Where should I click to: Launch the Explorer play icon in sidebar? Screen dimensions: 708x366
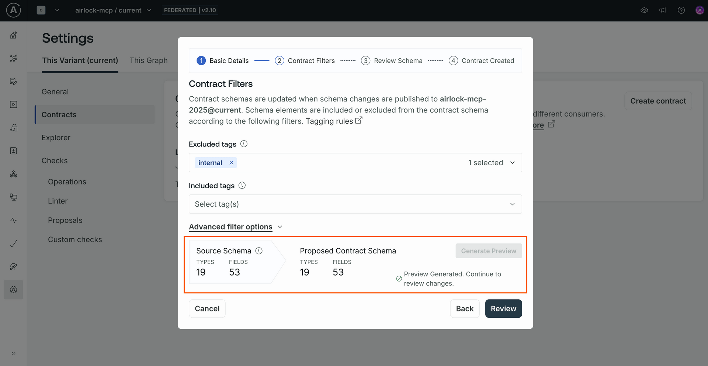(14, 104)
